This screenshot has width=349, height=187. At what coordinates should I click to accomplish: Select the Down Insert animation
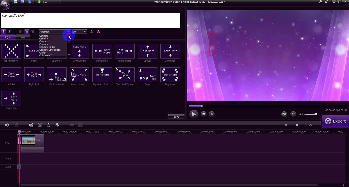tap(79, 51)
